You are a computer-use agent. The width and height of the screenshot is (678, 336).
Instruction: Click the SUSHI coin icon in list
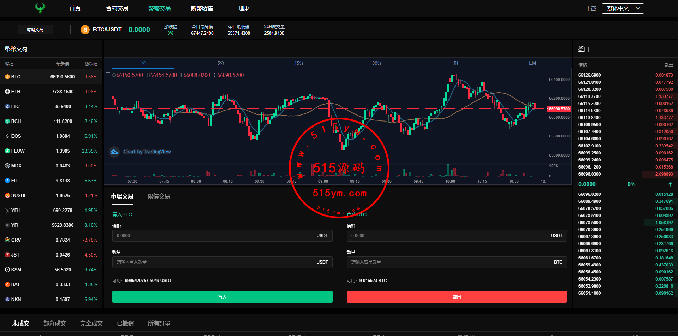tap(7, 195)
